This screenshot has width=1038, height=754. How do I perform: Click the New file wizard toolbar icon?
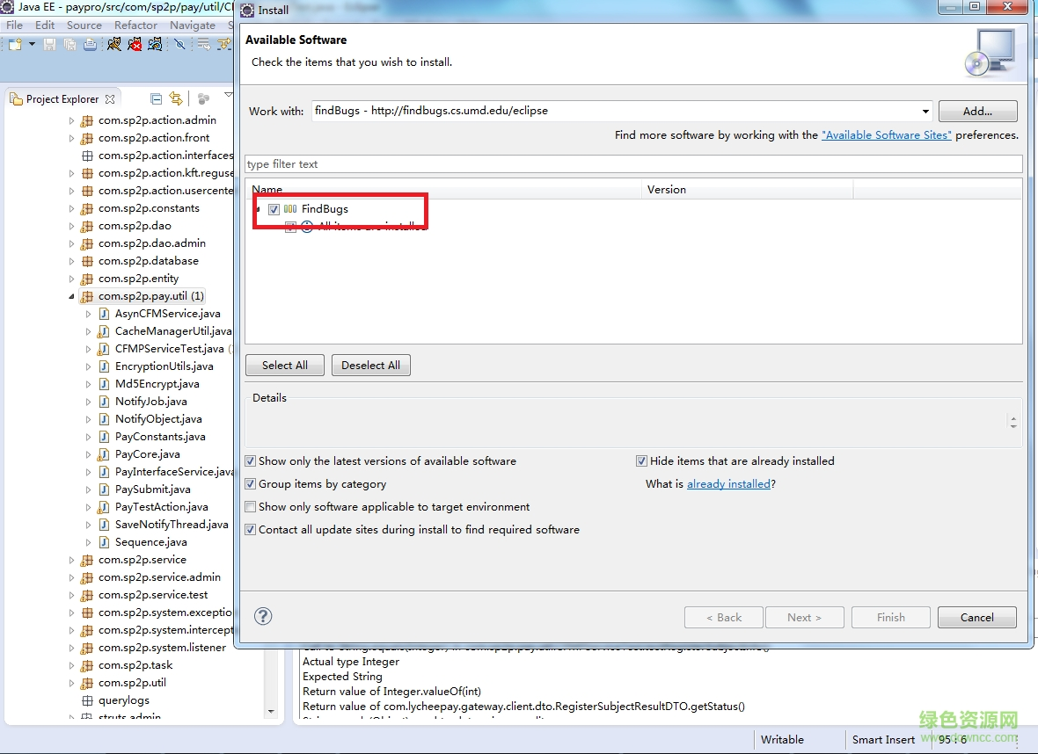click(15, 44)
